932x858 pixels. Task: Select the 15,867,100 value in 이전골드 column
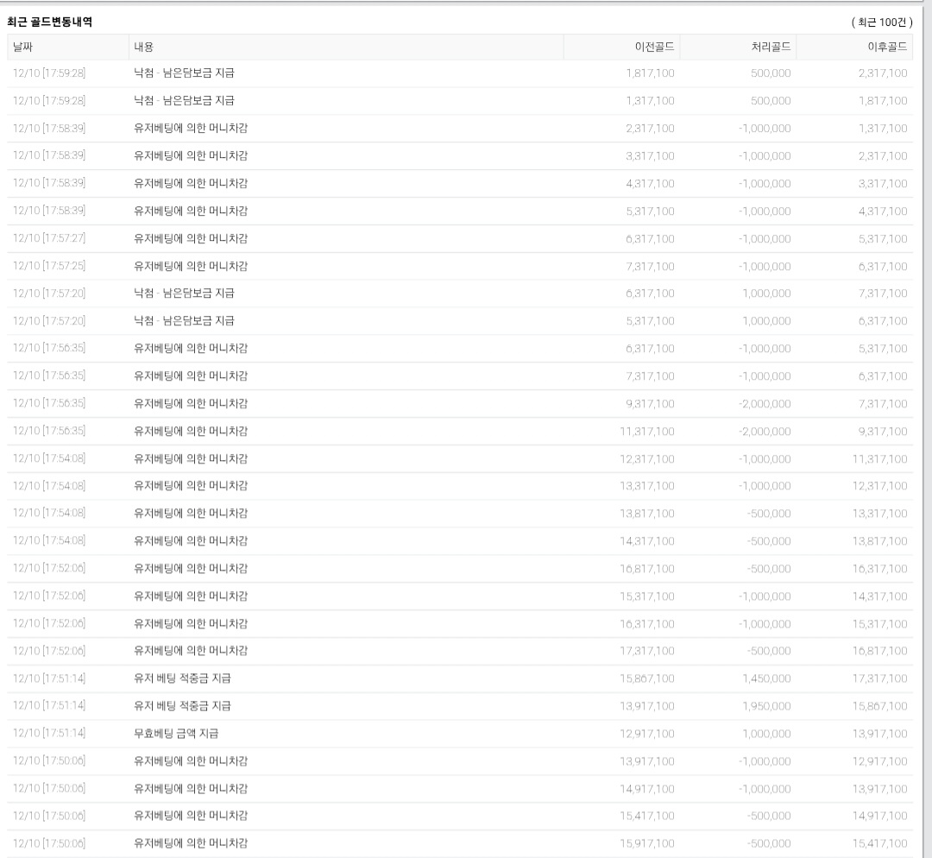(x=647, y=678)
